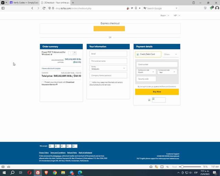Click the Search Google field
220x176 pixels.
(161, 8)
